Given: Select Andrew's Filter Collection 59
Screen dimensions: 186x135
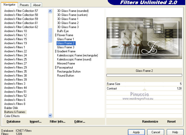Looking at the screenshot, I should click(21, 19).
